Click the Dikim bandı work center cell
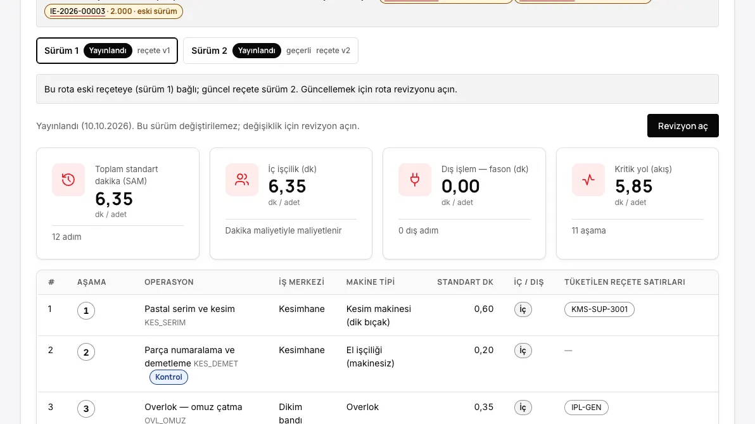The image size is (755, 424). click(290, 413)
